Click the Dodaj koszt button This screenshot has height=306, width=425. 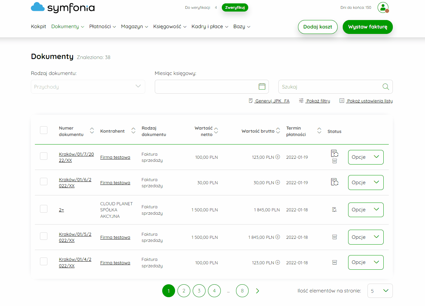tap(318, 27)
